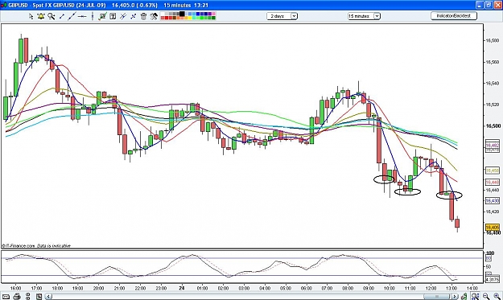
Task: Select the horizontal line tool
Action: 82,16
